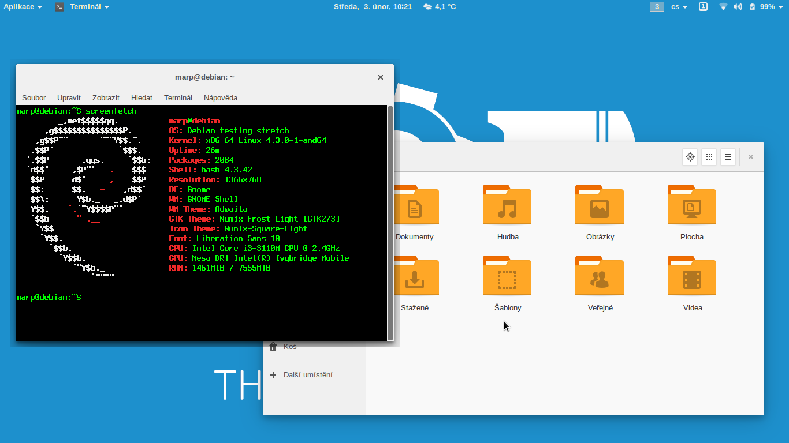Screen dimensions: 789x443
Task: Click the terminal title marp@debian: ~
Action: pyautogui.click(x=204, y=77)
